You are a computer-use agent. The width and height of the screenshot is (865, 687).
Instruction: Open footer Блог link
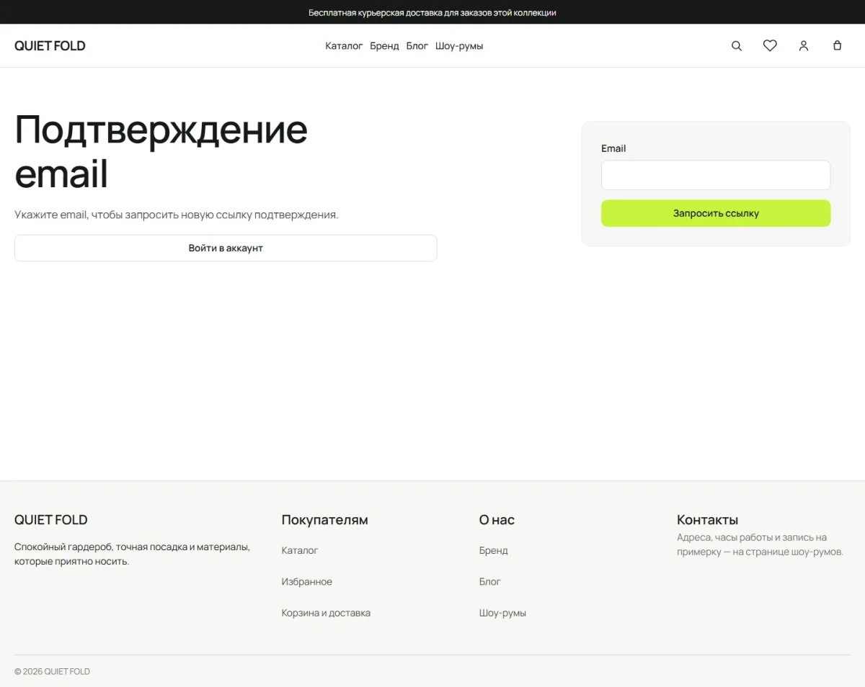[x=489, y=581]
